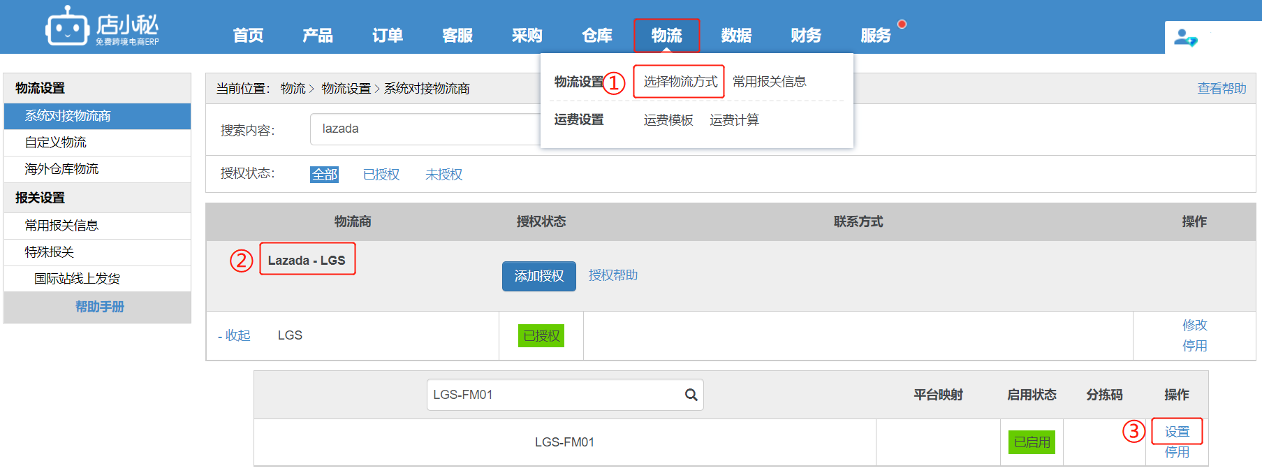Choose 选择物流方式 in dropdown menu
This screenshot has width=1262, height=473.
coord(680,82)
